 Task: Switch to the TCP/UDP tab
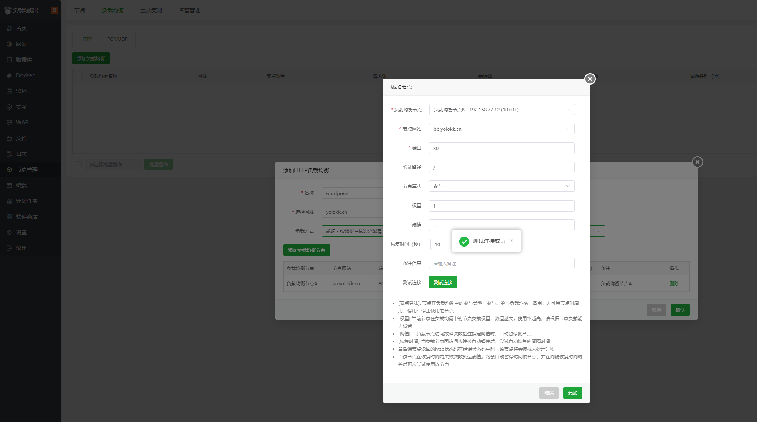click(117, 39)
